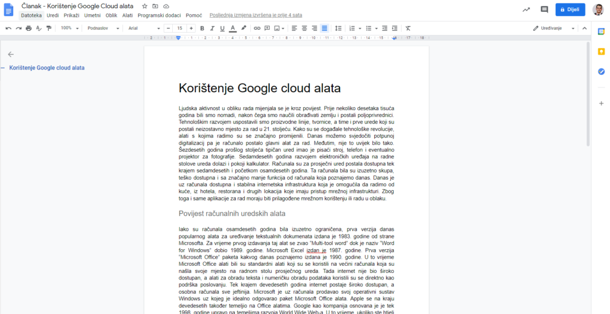The width and height of the screenshot is (610, 314).
Task: Toggle italic formatting
Action: (x=213, y=28)
